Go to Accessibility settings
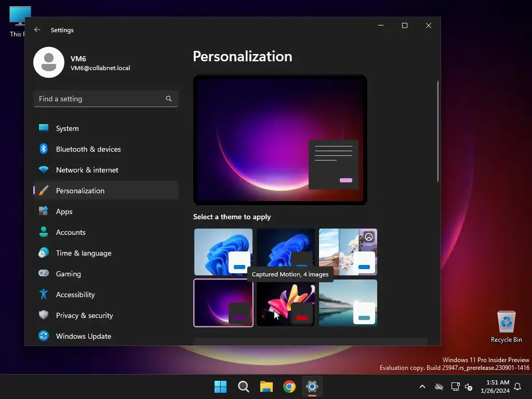Screen dimensions: 532x399 pyautogui.click(x=106, y=295)
